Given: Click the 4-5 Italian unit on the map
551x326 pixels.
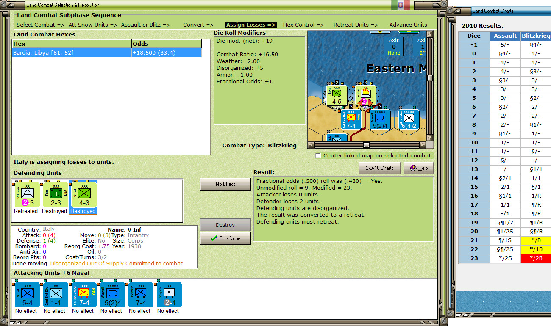Looking at the screenshot, I should tap(337, 95).
